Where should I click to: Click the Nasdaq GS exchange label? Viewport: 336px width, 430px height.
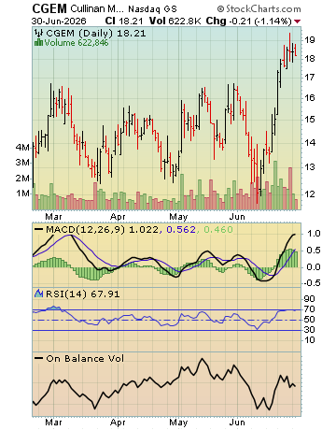152,9
